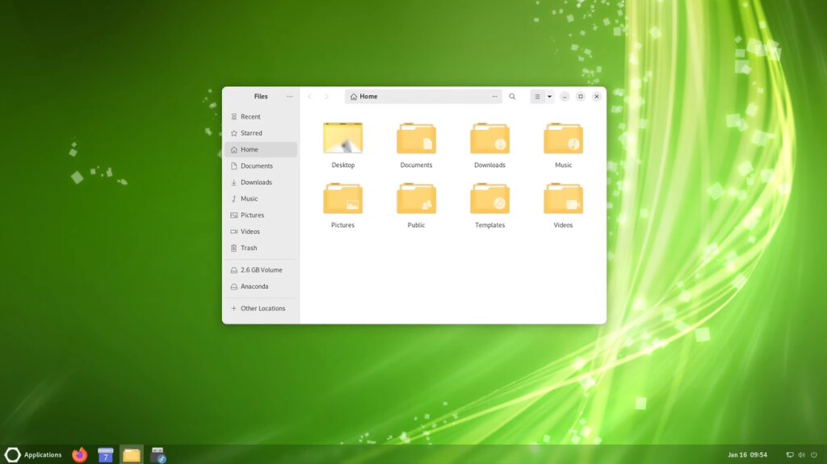Select the Downloads folder icon

pyautogui.click(x=489, y=138)
